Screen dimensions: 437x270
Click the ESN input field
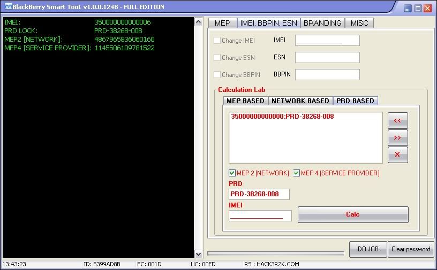coord(327,57)
